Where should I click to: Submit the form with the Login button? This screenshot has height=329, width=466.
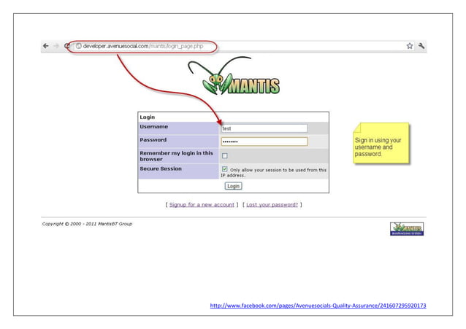(x=233, y=186)
